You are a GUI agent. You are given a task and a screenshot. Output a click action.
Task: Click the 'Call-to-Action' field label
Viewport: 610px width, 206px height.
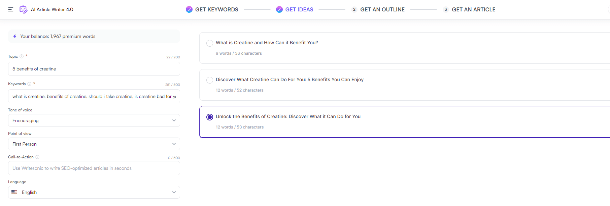pyautogui.click(x=21, y=157)
